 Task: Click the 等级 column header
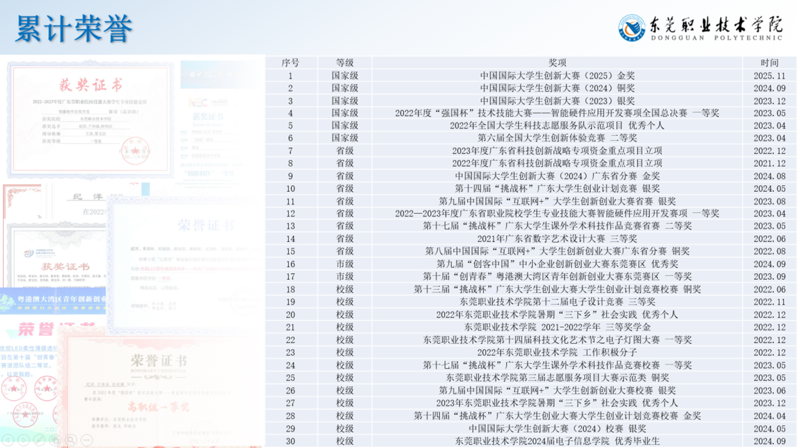pos(345,62)
